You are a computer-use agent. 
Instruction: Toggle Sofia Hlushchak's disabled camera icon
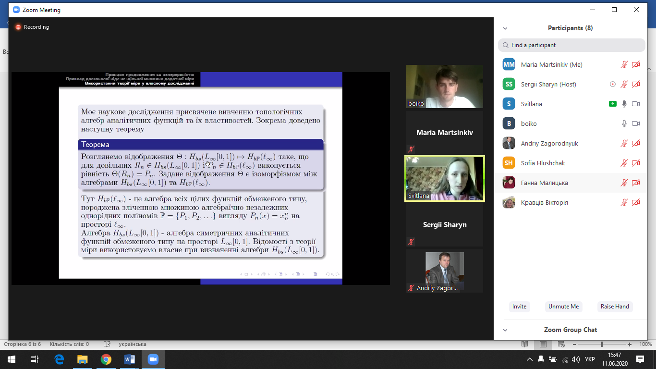pos(636,163)
